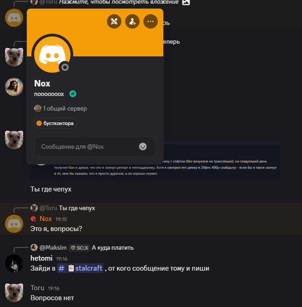Open the emoji picker in message box
Viewport: 302px width, 307px height.
(143, 146)
